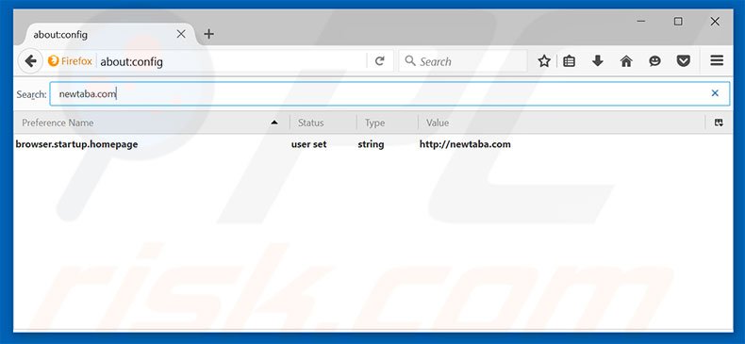Sort by the Type column header
The image size is (745, 344).
[x=387, y=123]
